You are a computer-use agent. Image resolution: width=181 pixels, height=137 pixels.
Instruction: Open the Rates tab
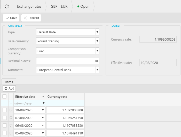[x=9, y=82]
